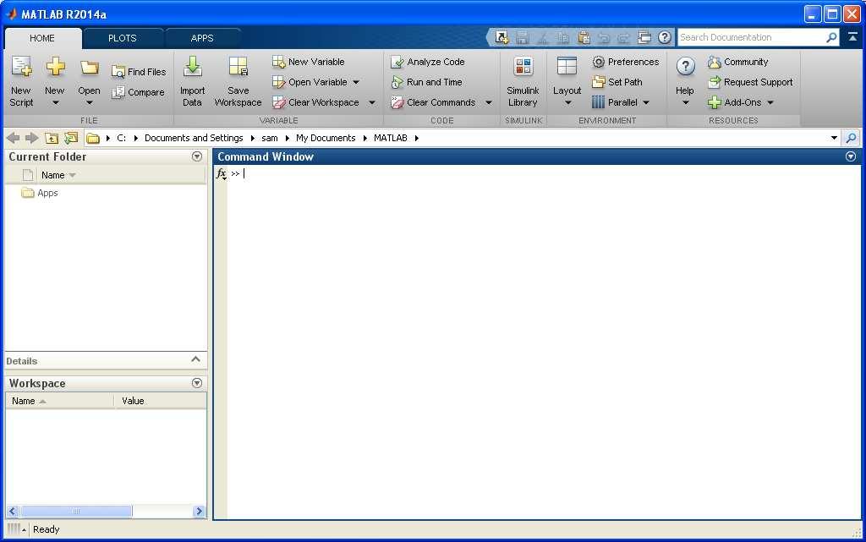Viewport: 866px width, 542px height.
Task: Open Preferences
Action: [x=625, y=62]
